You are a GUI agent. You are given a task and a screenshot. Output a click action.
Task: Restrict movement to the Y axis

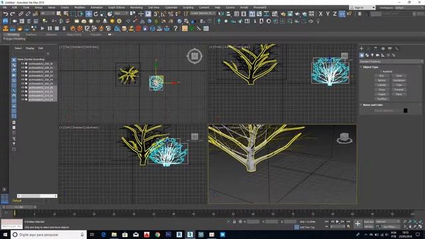pos(327,14)
